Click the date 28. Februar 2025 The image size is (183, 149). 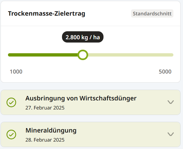[x=45, y=140]
